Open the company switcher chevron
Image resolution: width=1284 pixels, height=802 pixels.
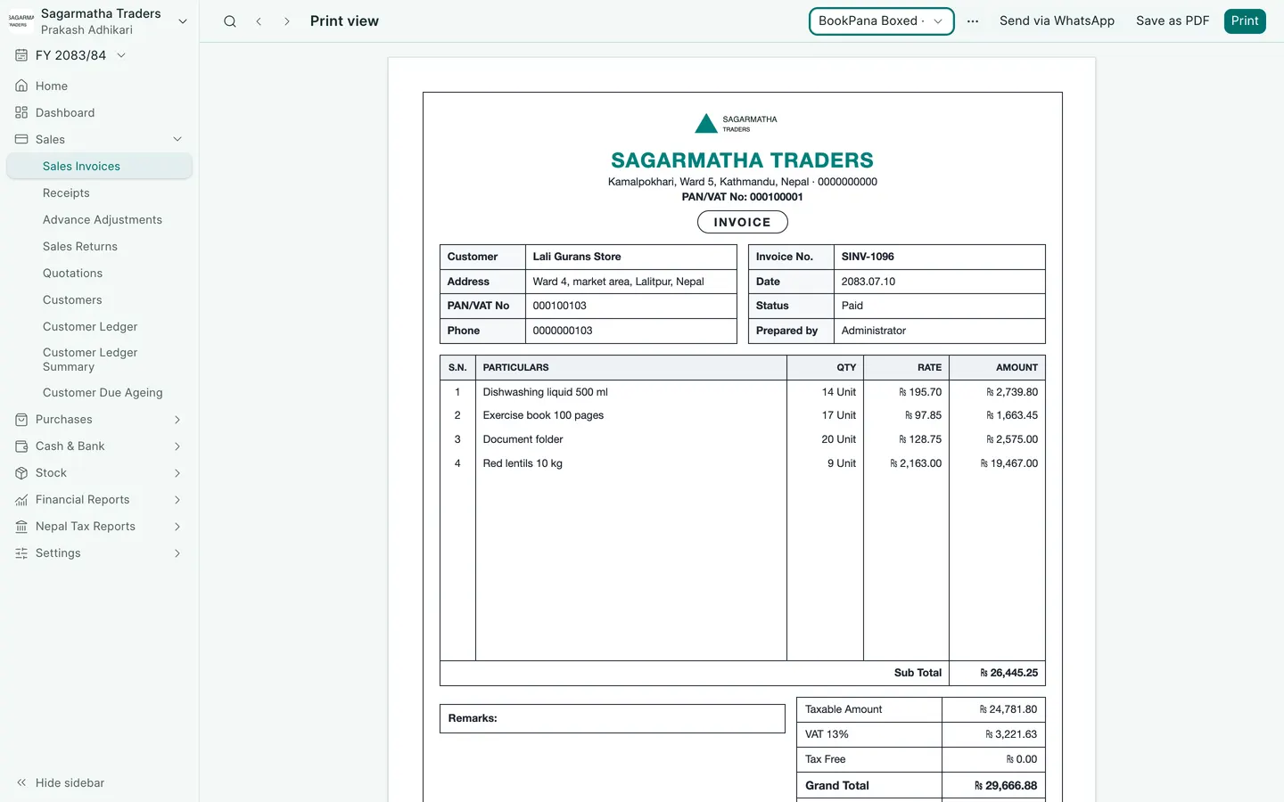pyautogui.click(x=183, y=21)
